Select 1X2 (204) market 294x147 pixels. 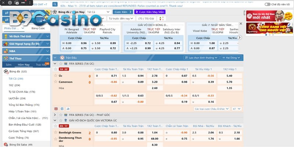coord(14,85)
